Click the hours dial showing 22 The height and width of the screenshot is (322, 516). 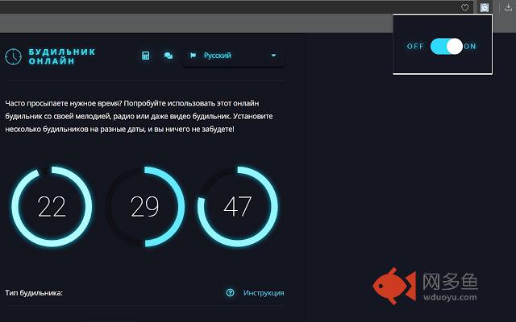pos(52,207)
